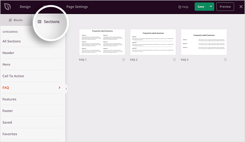This screenshot has width=245, height=142.
Task: Close the page builder
Action: 241,7
